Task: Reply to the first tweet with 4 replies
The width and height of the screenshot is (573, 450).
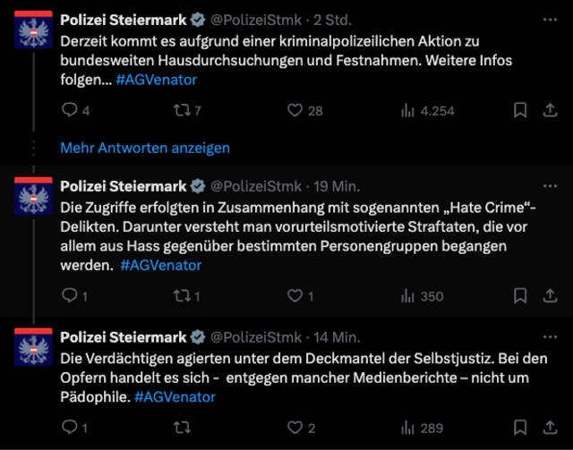Action: click(x=70, y=111)
